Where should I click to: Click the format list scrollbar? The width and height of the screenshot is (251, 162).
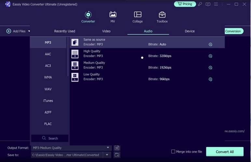coord(68,56)
